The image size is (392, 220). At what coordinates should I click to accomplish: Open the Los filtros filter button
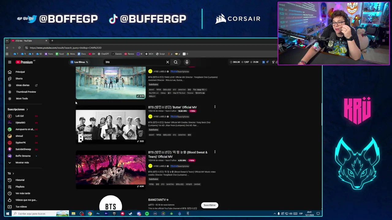(x=79, y=62)
